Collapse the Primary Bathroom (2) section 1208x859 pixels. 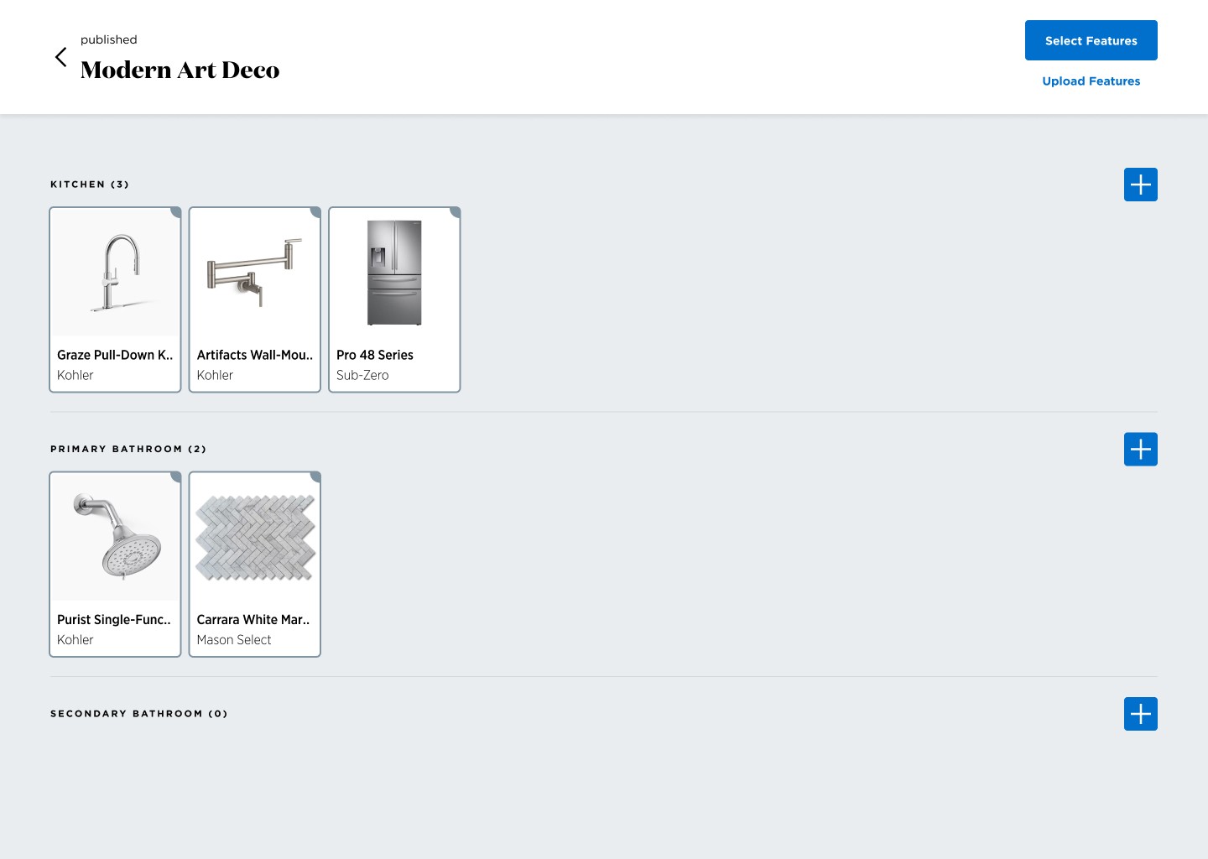[x=128, y=449]
